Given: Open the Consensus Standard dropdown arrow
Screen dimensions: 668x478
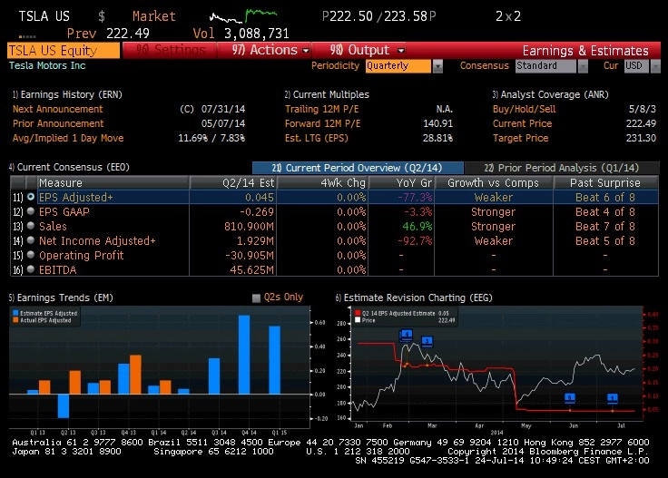Looking at the screenshot, I should point(583,66).
